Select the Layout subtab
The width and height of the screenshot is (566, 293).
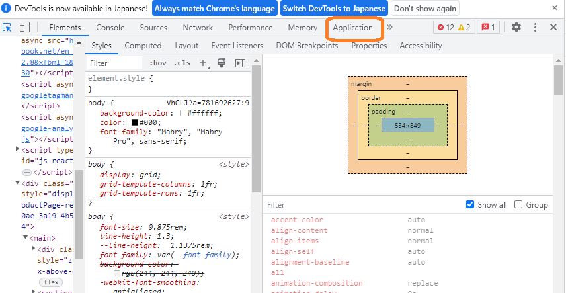coord(186,46)
